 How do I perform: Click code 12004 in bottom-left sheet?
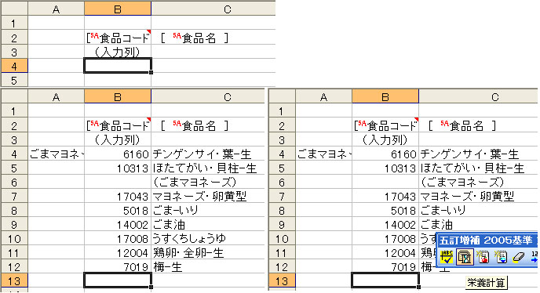133,253
